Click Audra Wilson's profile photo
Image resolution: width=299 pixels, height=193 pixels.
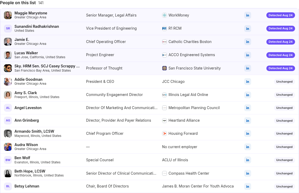pos(8,147)
